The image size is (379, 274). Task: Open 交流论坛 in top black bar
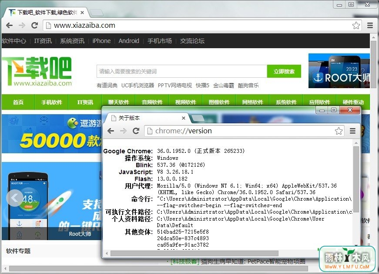point(192,41)
